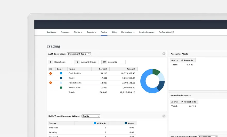
Task: Expand the Marketplace menu chevron
Action: 134,32
